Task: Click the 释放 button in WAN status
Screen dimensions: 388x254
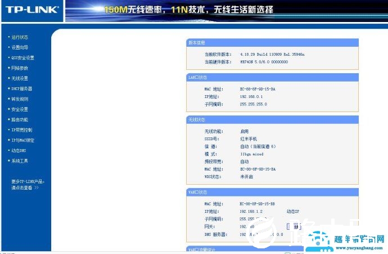Action: tap(294, 226)
